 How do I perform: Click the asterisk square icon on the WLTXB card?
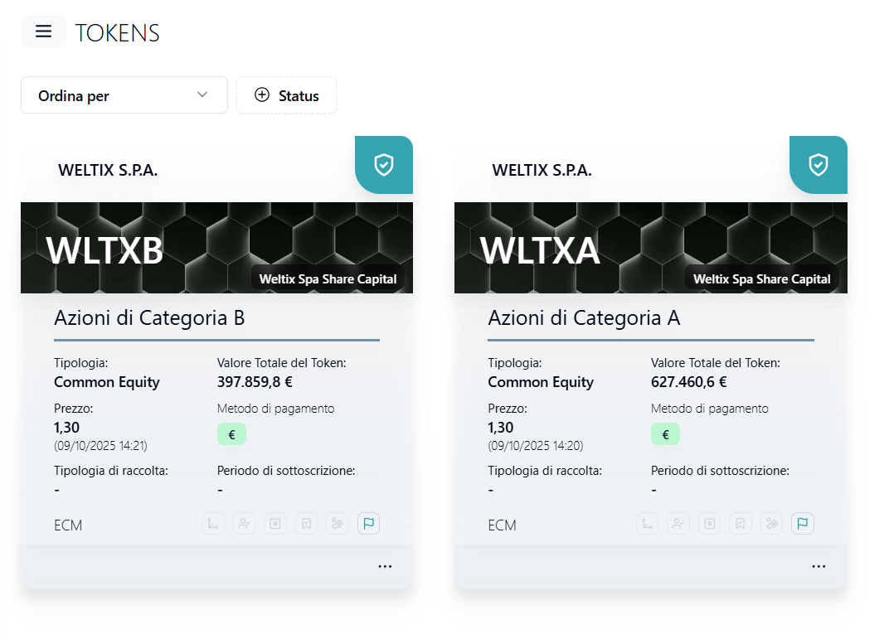pos(275,524)
